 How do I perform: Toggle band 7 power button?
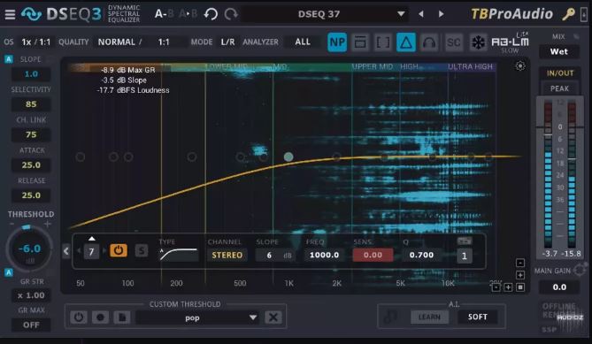click(119, 250)
